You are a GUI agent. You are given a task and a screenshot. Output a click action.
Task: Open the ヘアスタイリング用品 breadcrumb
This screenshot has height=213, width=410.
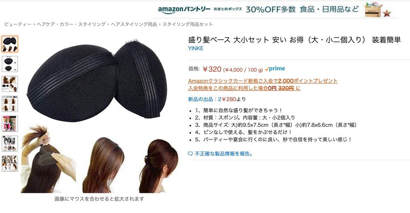pos(134,24)
